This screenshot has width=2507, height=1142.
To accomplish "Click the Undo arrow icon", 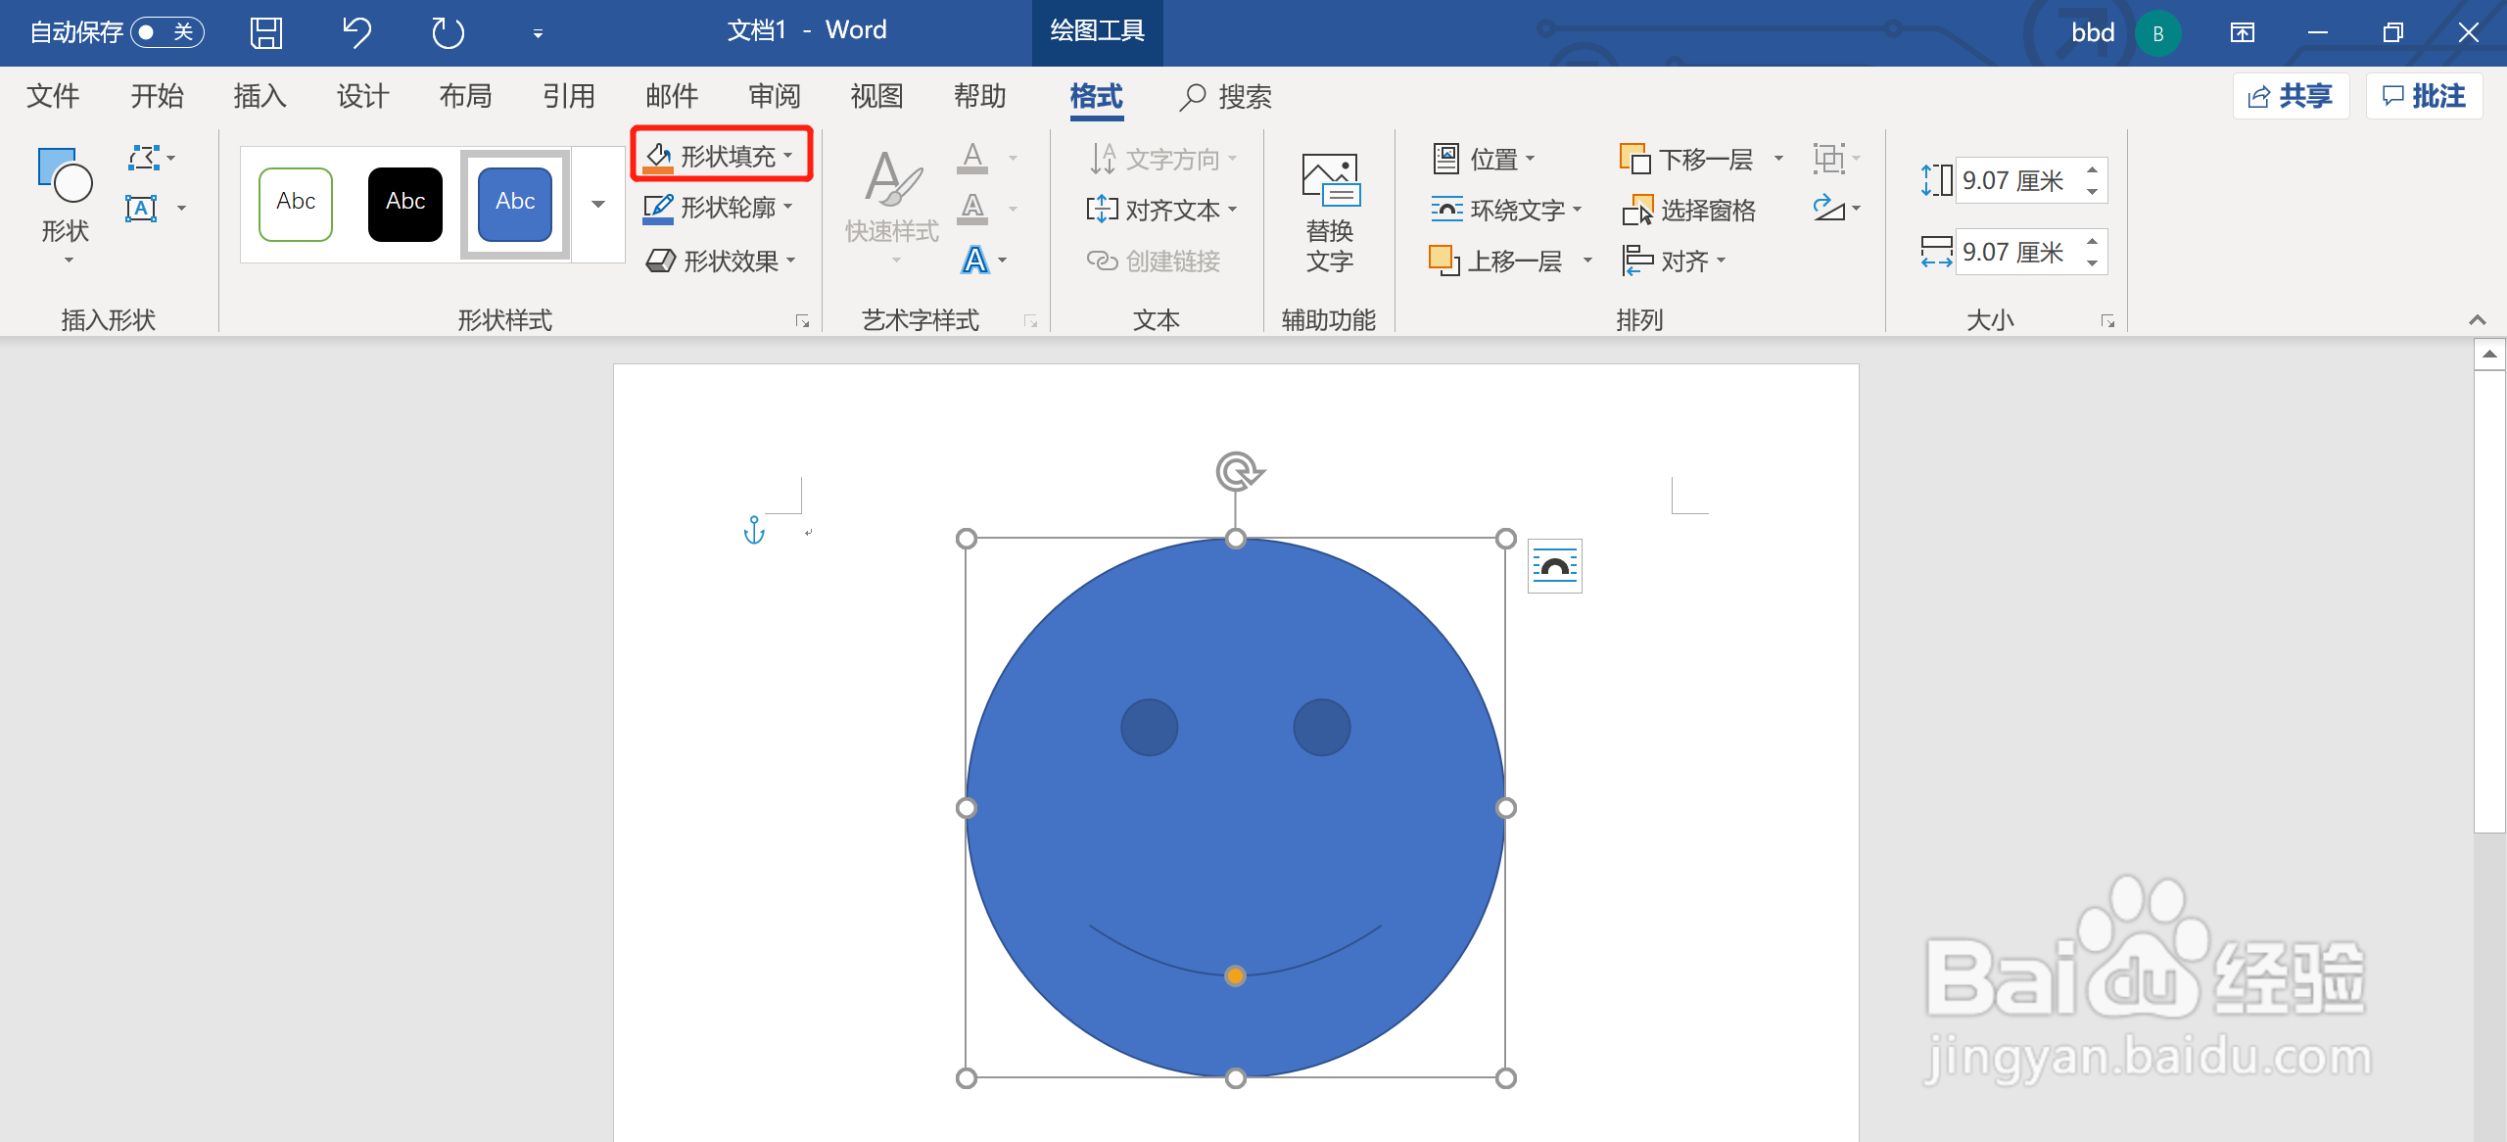I will [x=356, y=32].
